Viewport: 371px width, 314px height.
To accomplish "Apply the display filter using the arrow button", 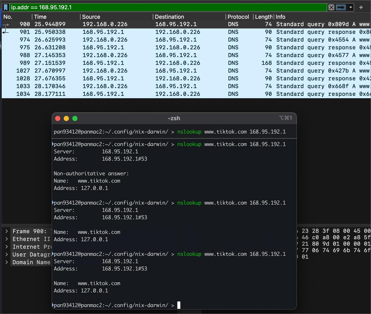I will (341, 7).
